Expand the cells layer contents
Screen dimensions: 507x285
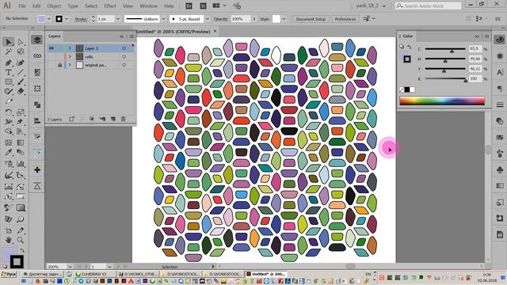point(70,56)
